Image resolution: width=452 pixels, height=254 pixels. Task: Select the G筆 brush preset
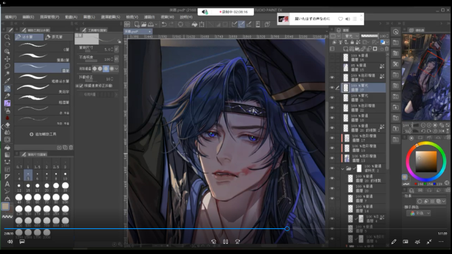click(42, 47)
